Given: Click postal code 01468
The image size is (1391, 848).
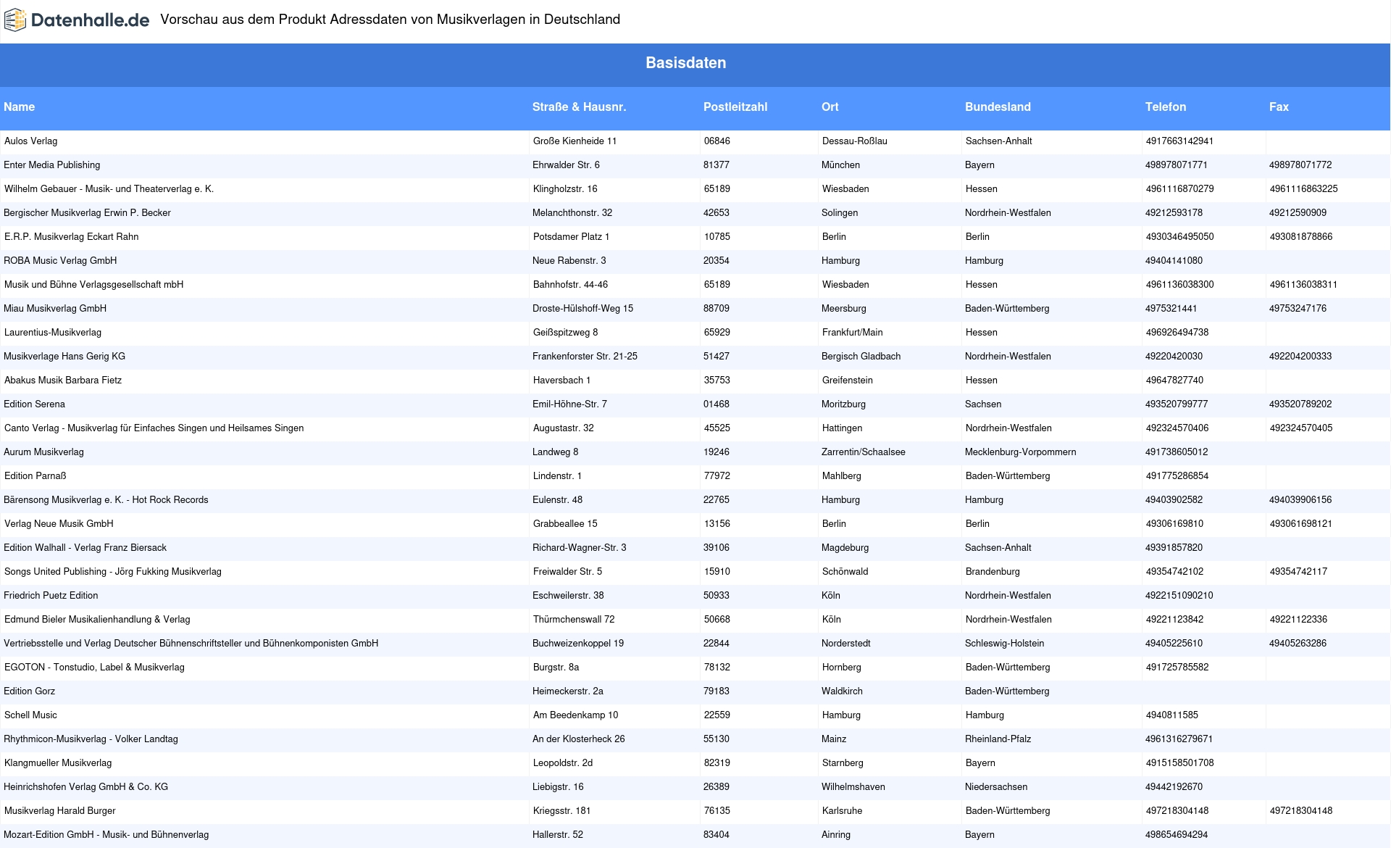Looking at the screenshot, I should [x=716, y=404].
